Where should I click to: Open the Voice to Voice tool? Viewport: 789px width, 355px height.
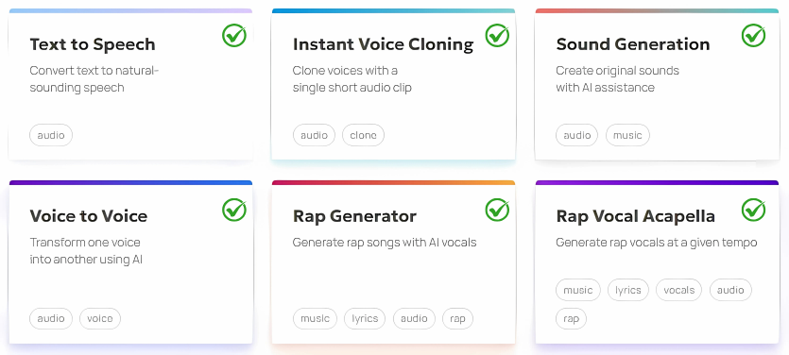(89, 216)
